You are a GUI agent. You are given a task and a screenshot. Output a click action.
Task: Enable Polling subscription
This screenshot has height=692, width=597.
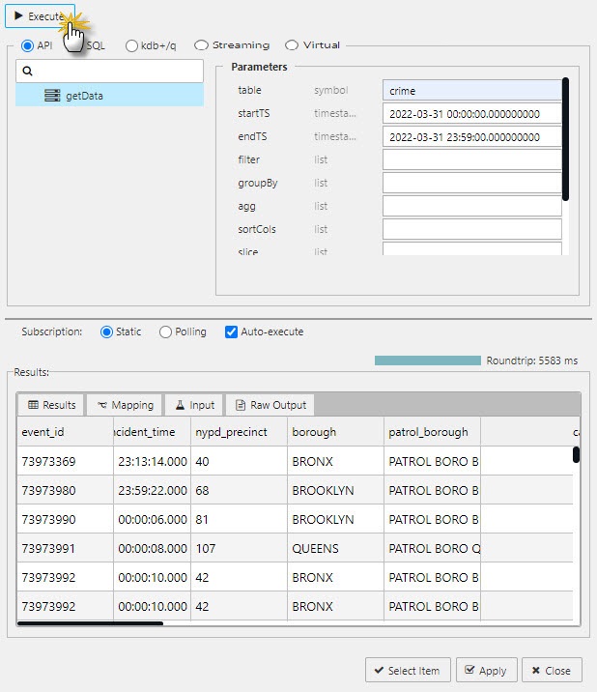point(166,332)
